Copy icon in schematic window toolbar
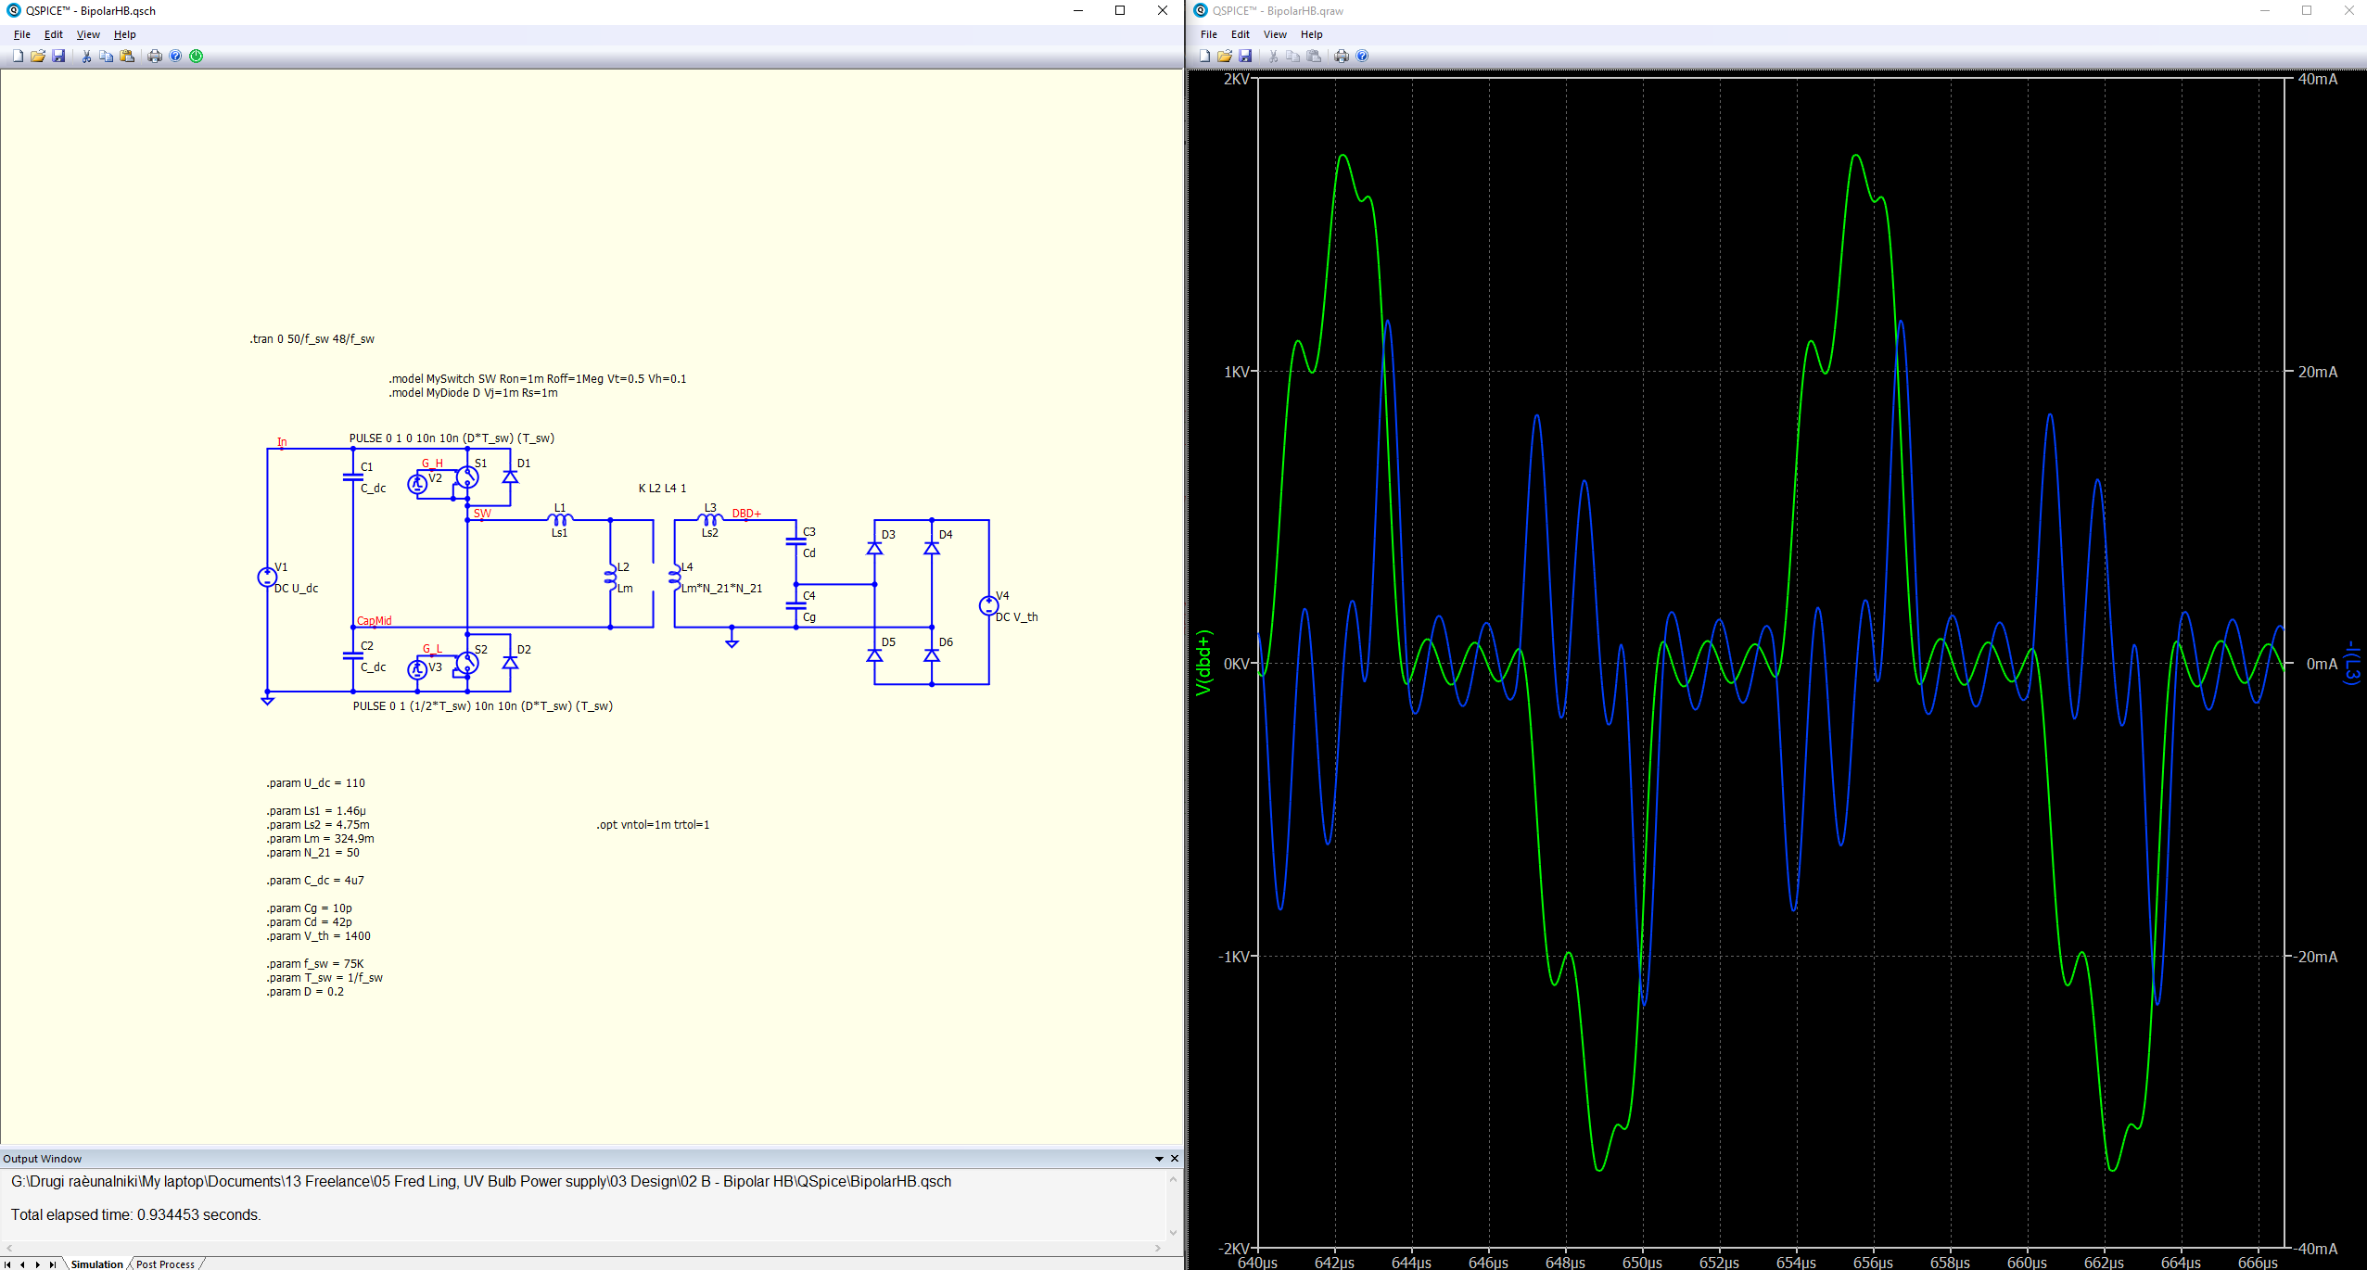The height and width of the screenshot is (1270, 2367). click(107, 57)
